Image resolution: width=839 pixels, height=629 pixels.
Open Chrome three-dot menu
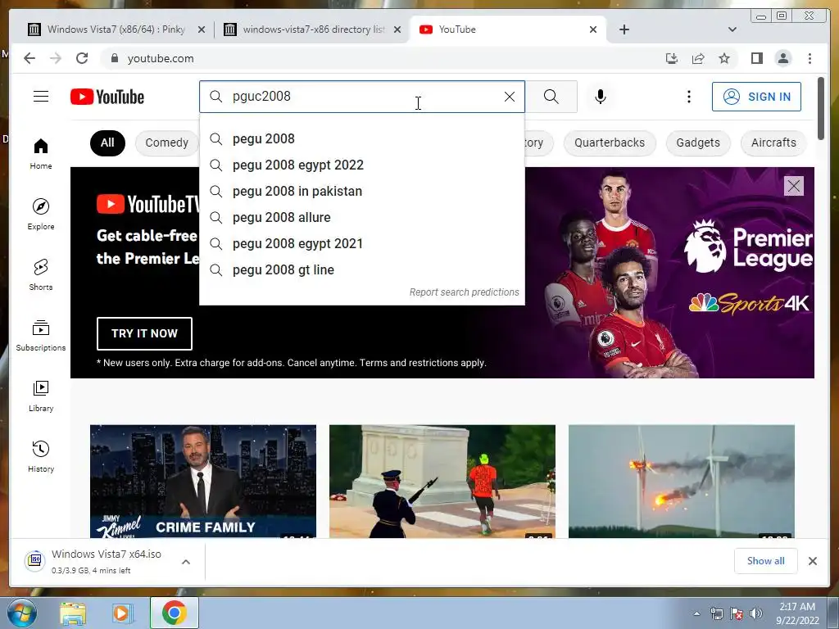[x=810, y=58]
